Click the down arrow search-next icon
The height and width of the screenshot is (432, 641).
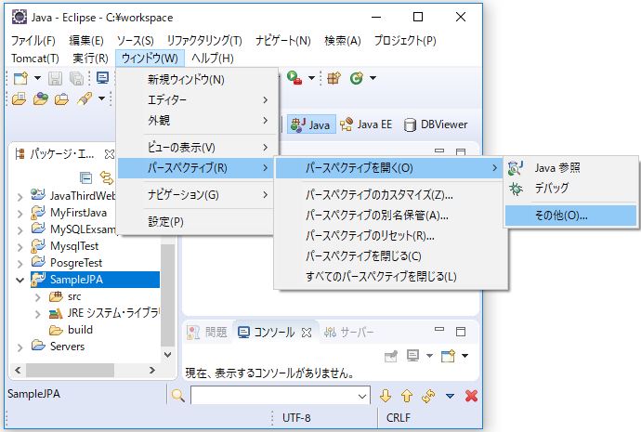[386, 396]
